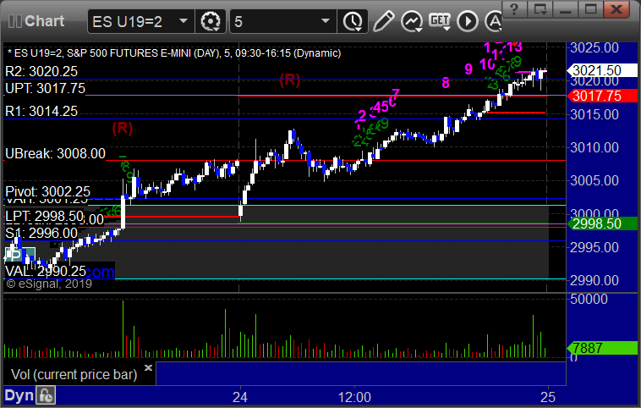Image resolution: width=641 pixels, height=408 pixels.
Task: Click the Chart window grip icon
Action: point(14,21)
